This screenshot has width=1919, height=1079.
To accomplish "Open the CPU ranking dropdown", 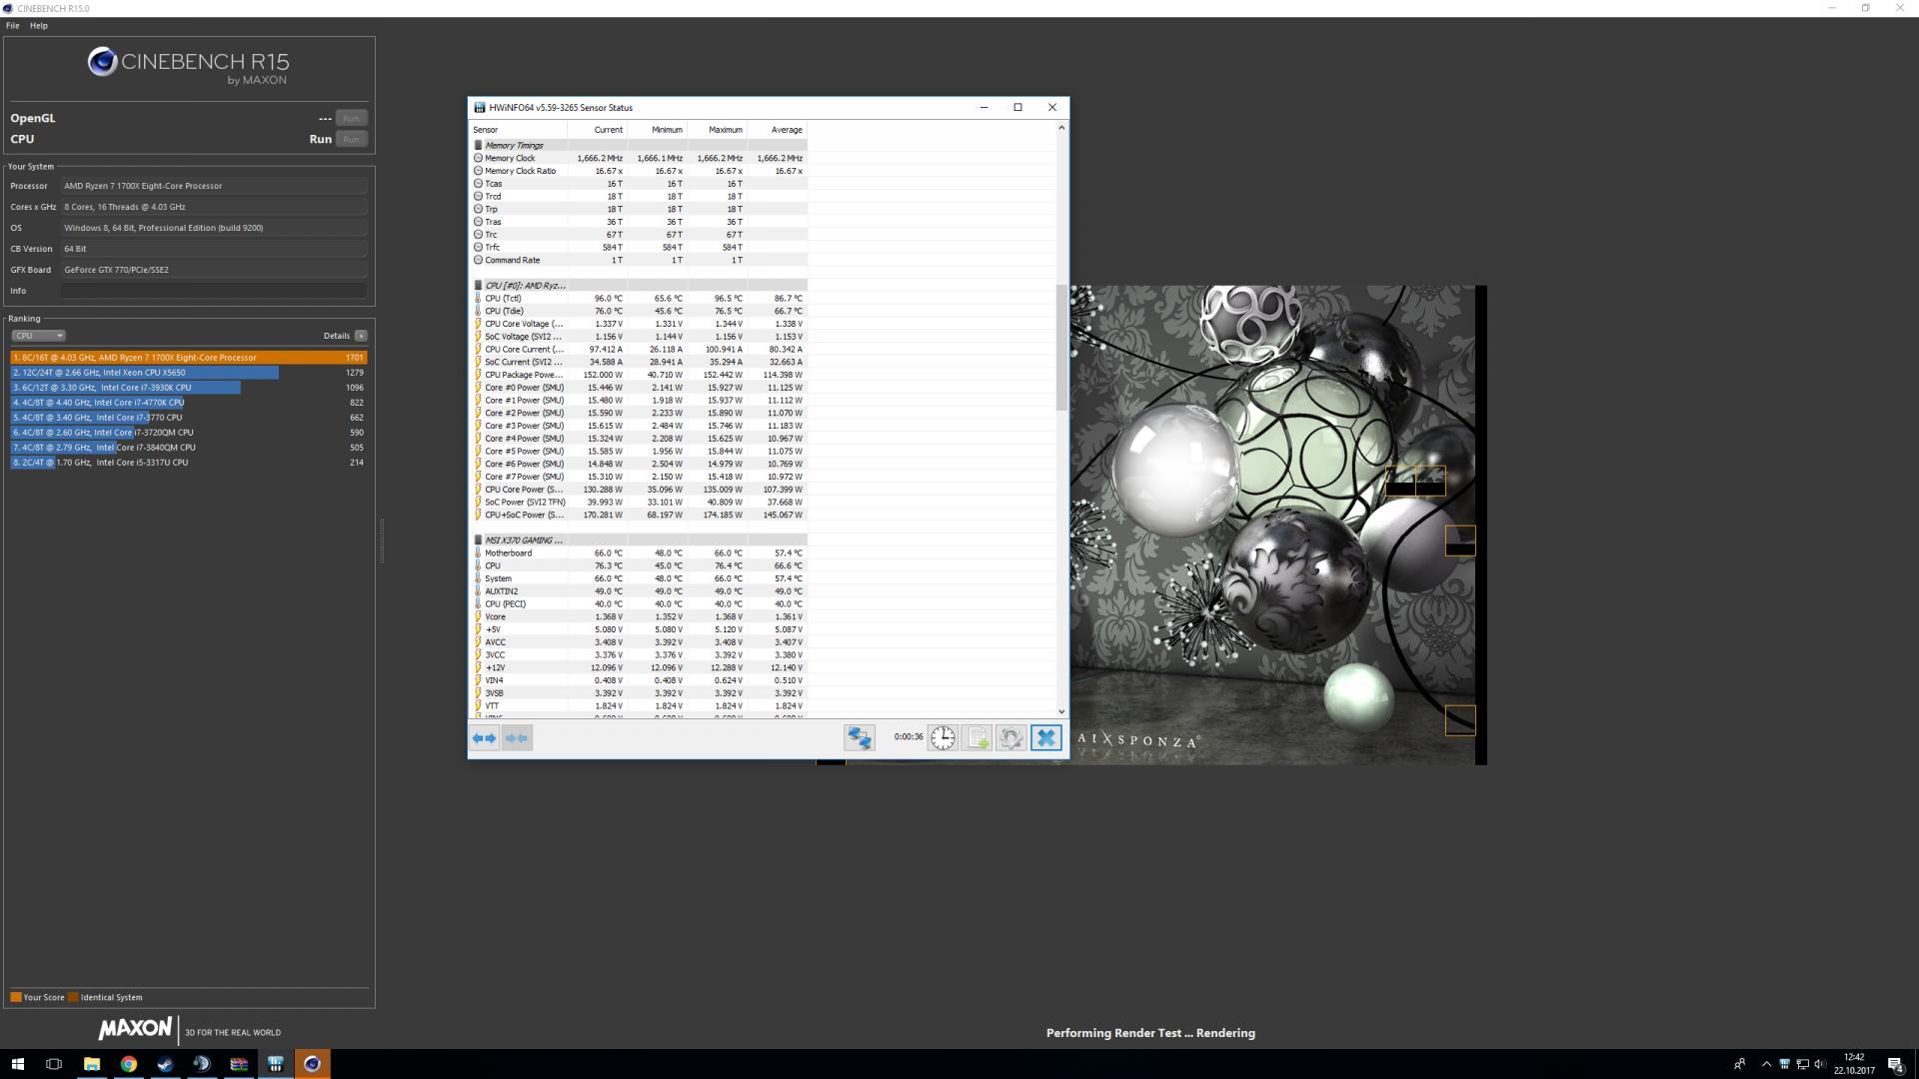I will (38, 336).
